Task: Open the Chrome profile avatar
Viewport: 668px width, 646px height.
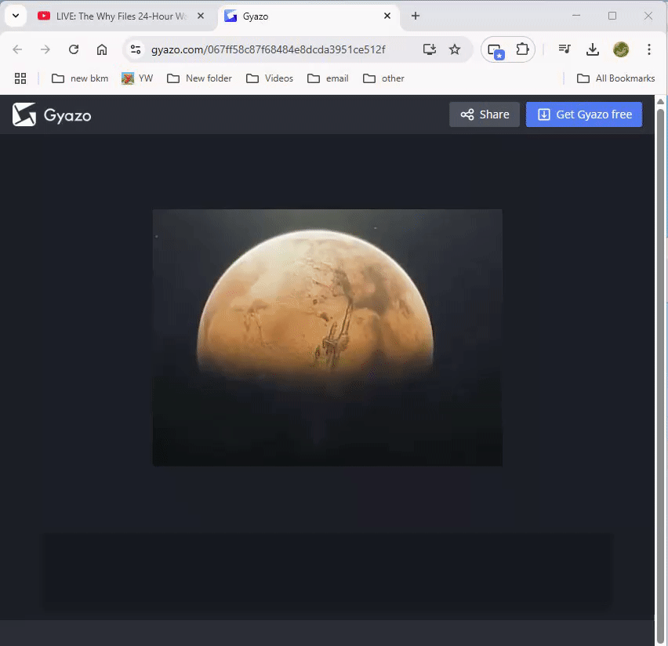Action: [x=621, y=49]
